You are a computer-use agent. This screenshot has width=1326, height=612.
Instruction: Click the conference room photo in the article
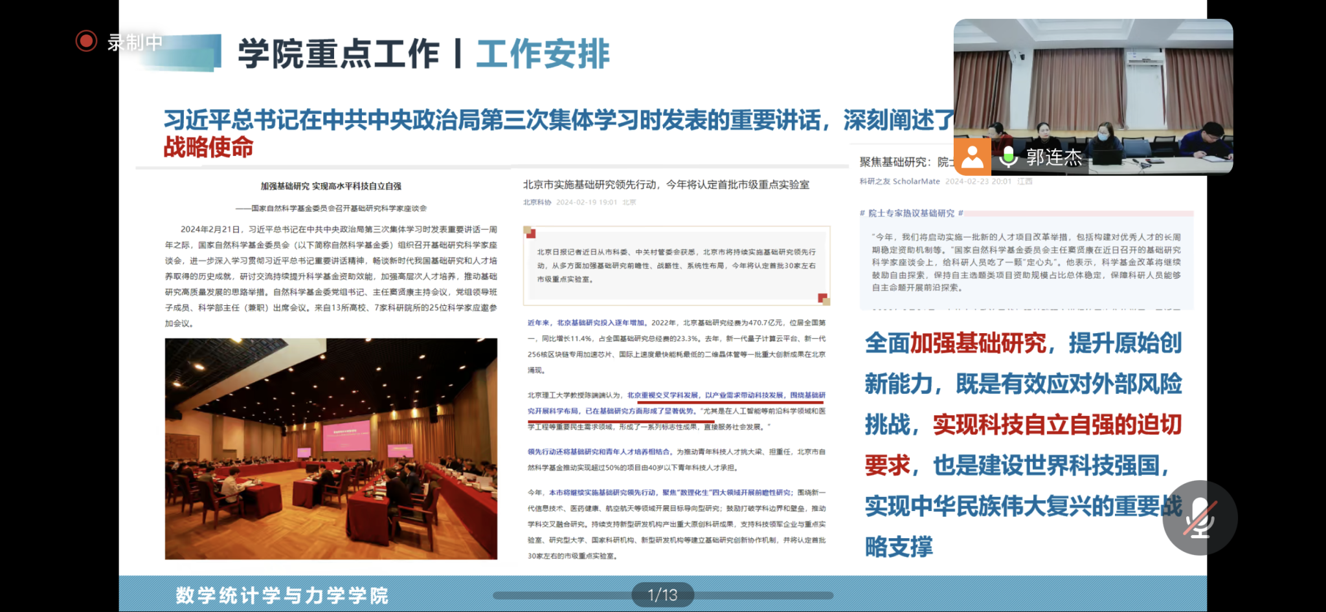click(x=331, y=448)
